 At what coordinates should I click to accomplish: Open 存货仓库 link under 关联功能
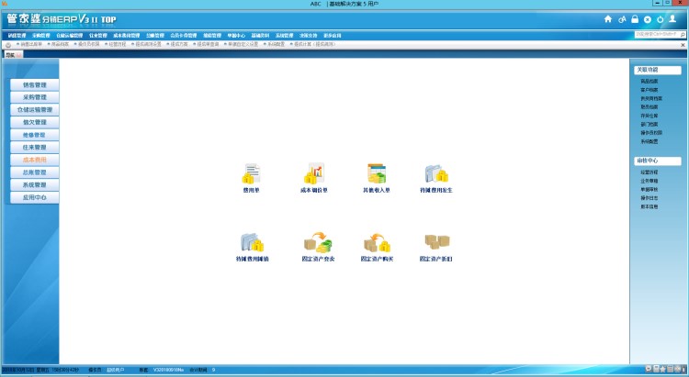[x=649, y=116]
